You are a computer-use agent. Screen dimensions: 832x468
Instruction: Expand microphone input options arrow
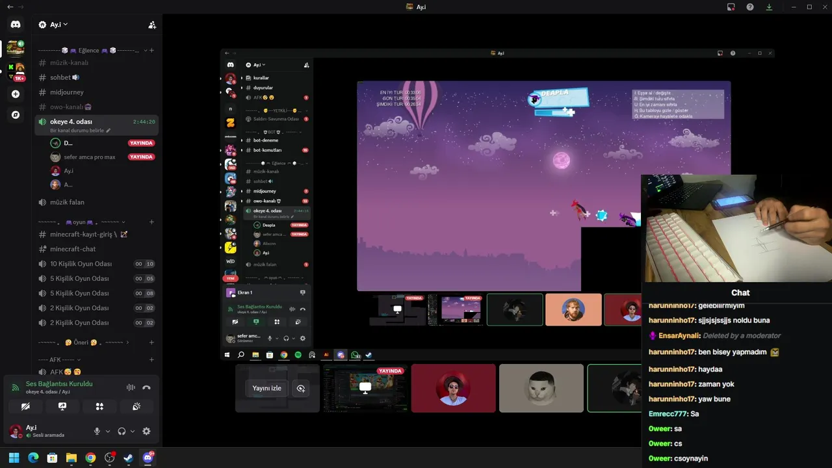click(x=108, y=431)
